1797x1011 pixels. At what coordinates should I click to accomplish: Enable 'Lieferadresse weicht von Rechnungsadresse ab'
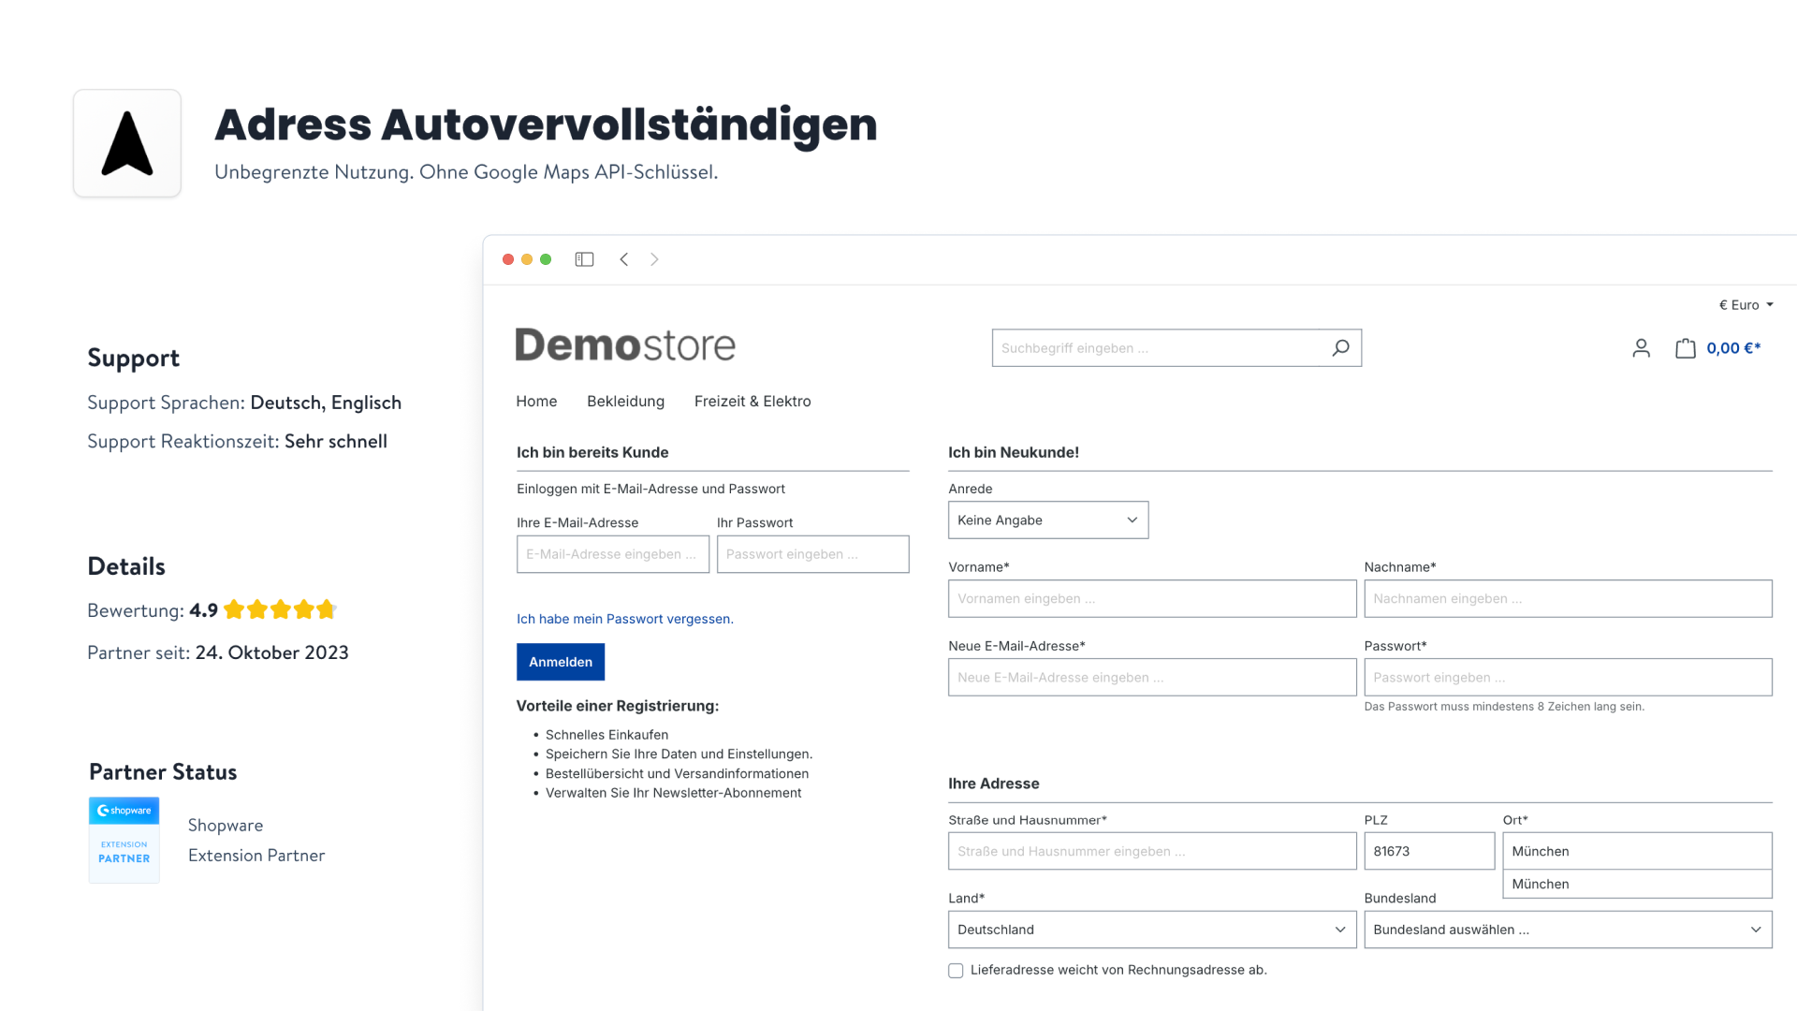tap(956, 971)
